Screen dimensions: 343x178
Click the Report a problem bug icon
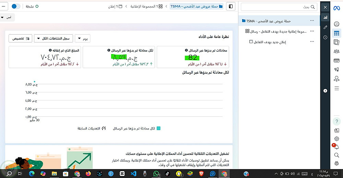[337, 163]
